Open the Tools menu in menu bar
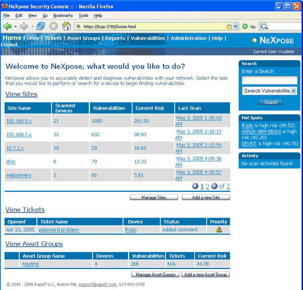The image size is (303, 290). pos(83,16)
